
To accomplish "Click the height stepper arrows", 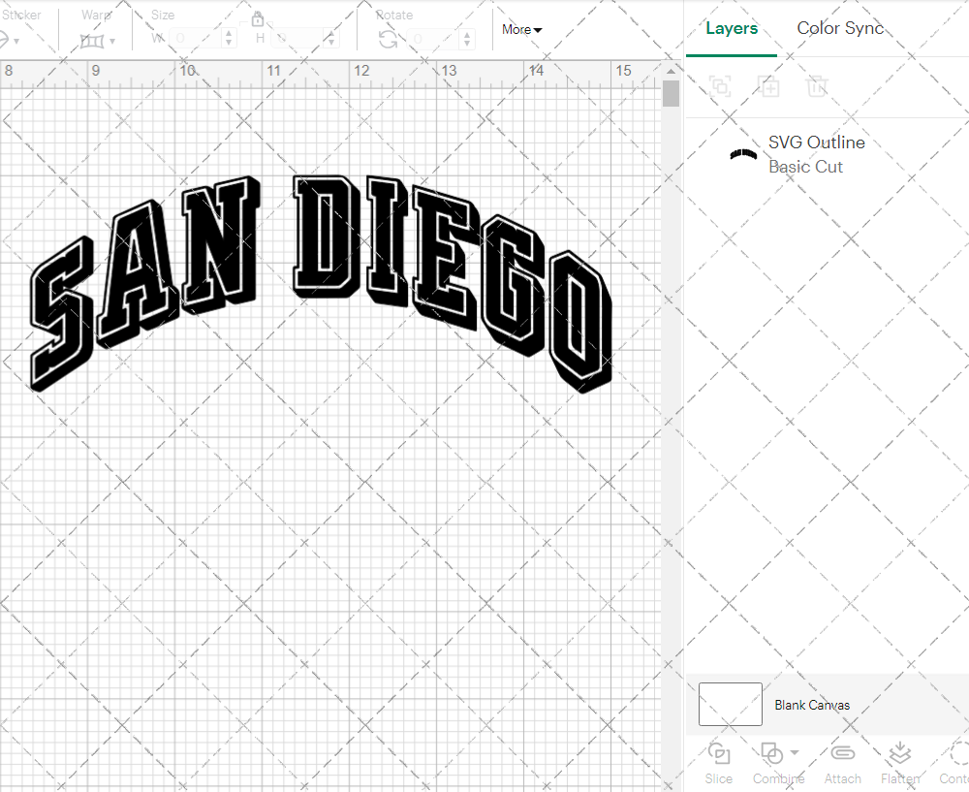I will click(331, 39).
